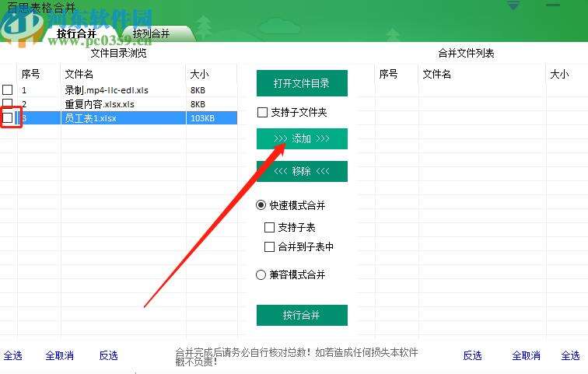Click the >>> 添加 >>> button
588x374 pixels.
point(302,138)
